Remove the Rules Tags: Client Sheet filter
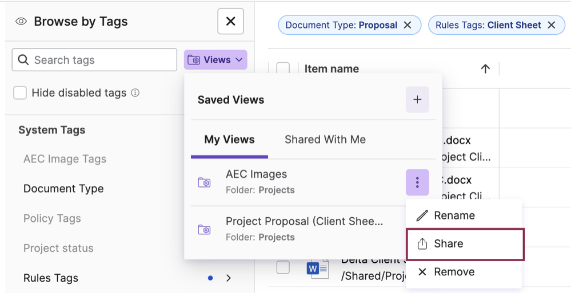 tap(552, 25)
